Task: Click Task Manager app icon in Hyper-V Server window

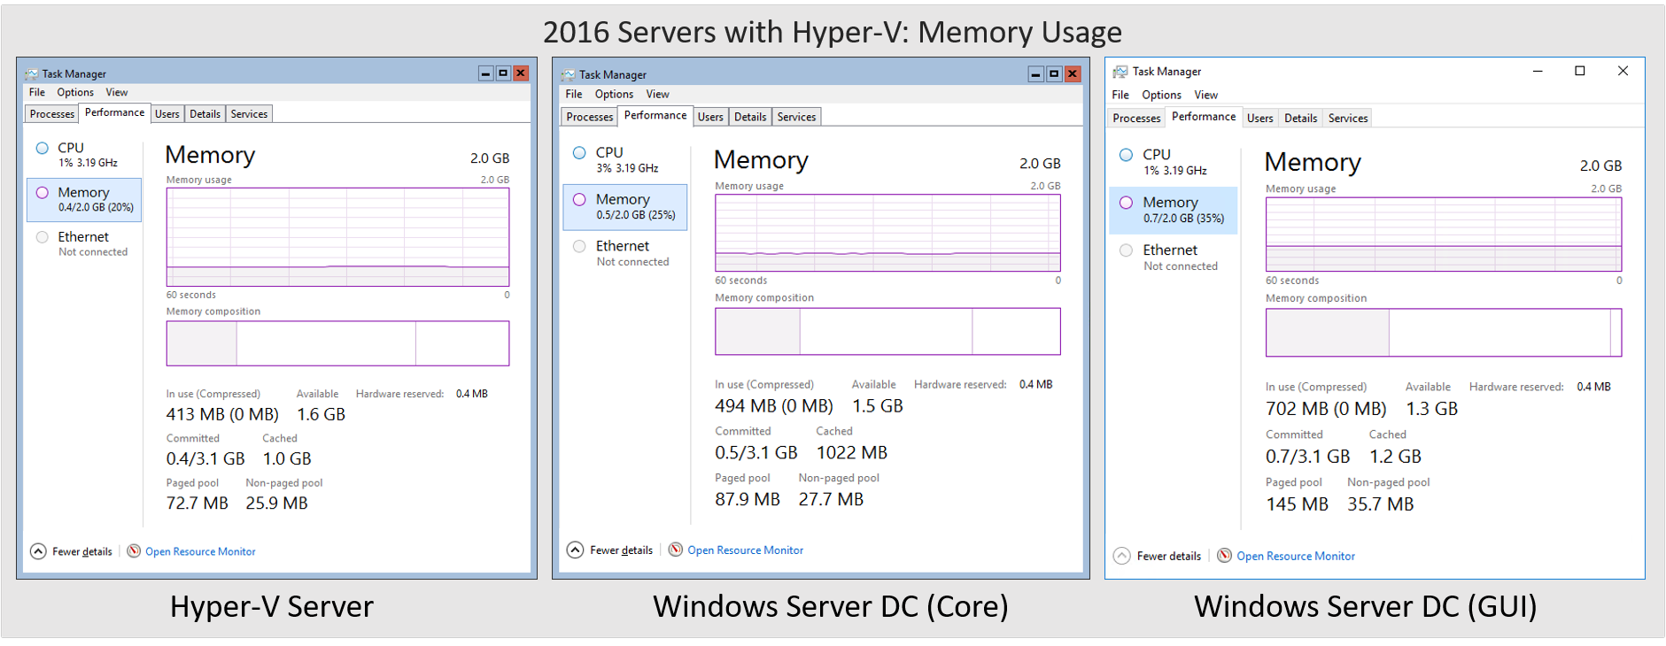Action: click(x=32, y=74)
